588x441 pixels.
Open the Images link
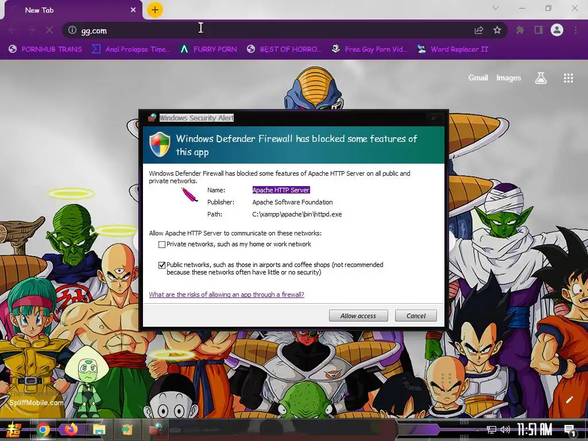[509, 78]
